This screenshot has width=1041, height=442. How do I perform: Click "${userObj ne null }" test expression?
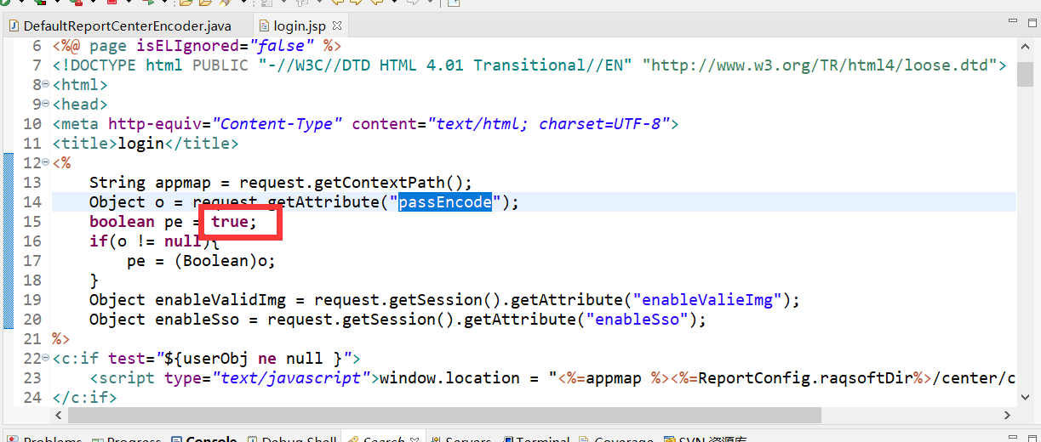point(258,359)
